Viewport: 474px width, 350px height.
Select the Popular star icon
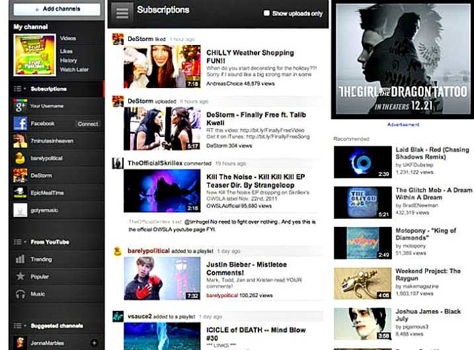pos(20,277)
